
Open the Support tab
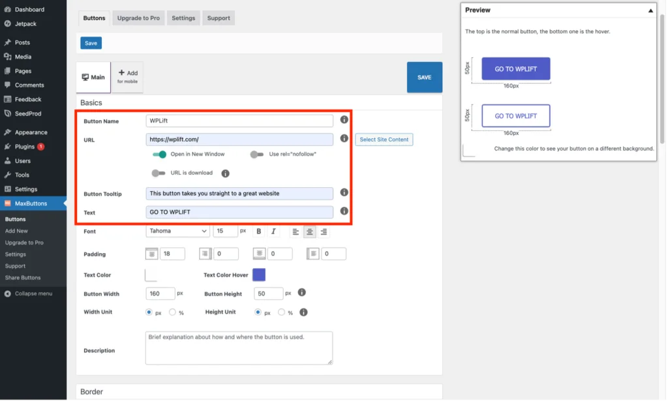[x=219, y=18]
